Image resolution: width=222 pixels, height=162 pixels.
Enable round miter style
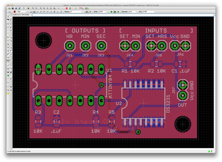coord(87,12)
